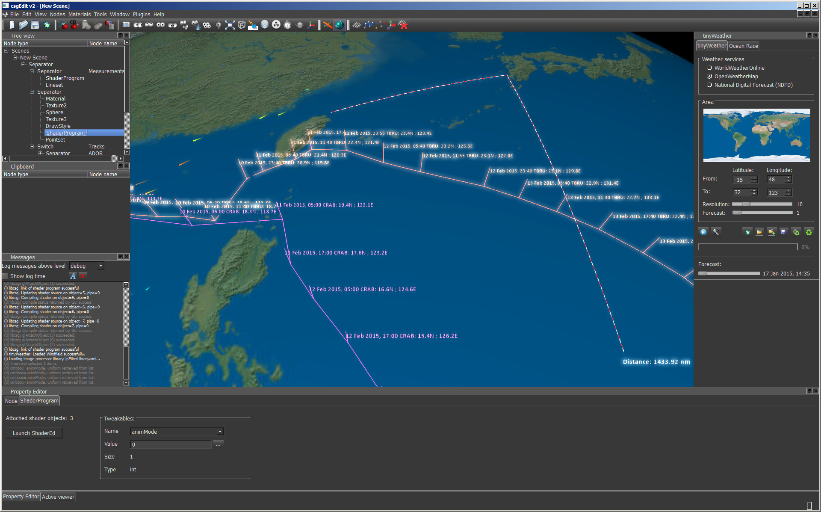Switch to the Ocean Race tab

click(743, 46)
